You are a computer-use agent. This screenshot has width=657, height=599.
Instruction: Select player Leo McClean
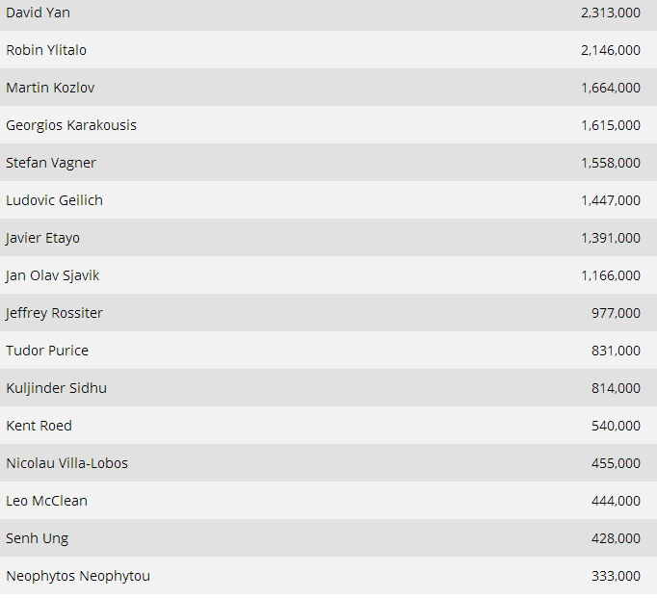point(46,501)
